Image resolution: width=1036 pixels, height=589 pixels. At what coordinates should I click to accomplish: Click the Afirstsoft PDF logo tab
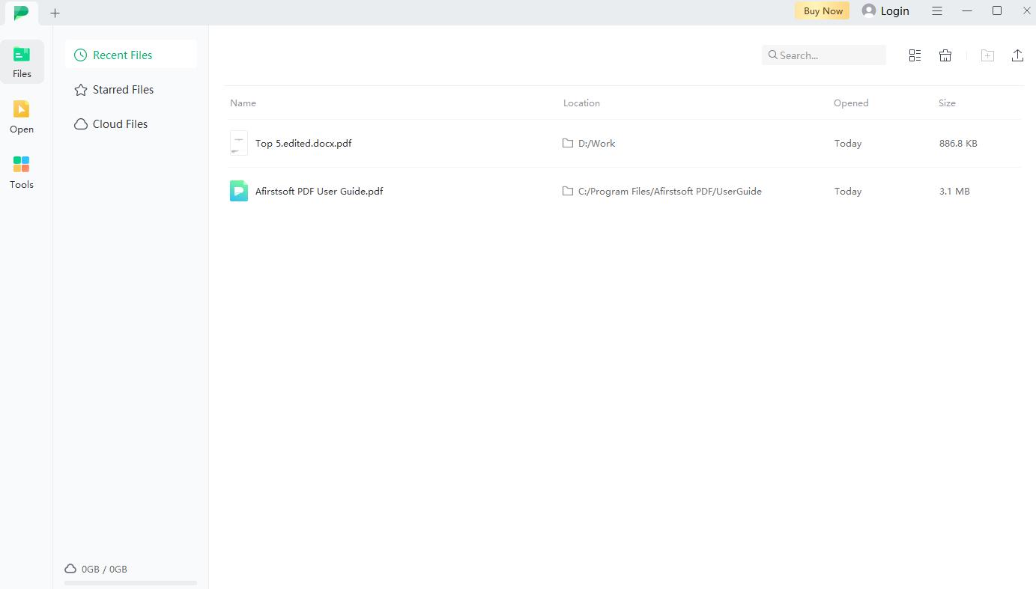point(21,12)
